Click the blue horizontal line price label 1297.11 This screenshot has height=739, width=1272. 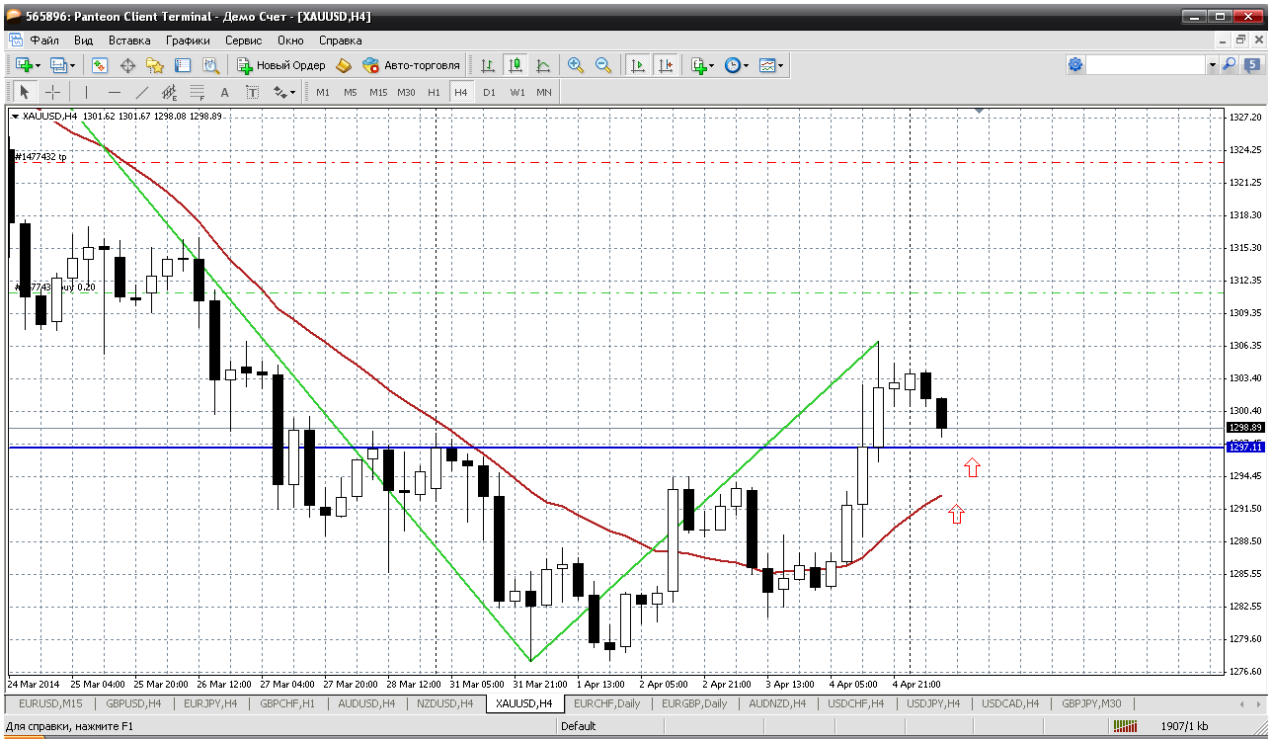pyautogui.click(x=1242, y=448)
